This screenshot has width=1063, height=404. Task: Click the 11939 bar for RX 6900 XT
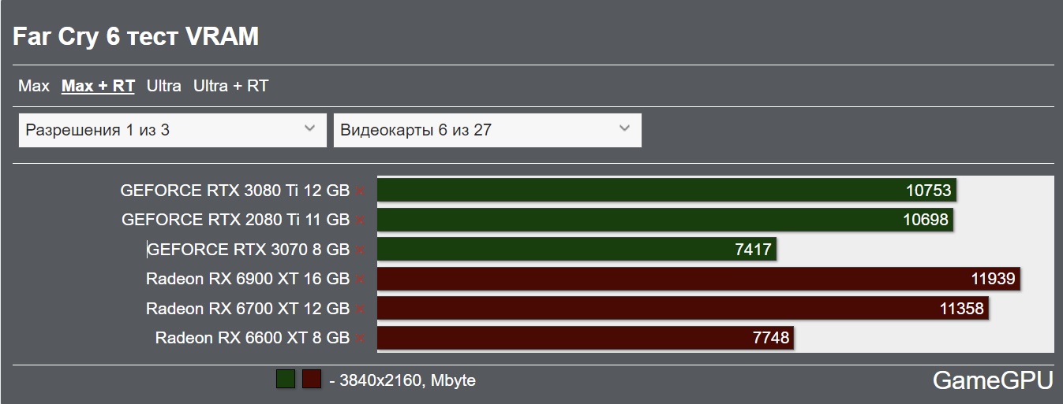[698, 279]
